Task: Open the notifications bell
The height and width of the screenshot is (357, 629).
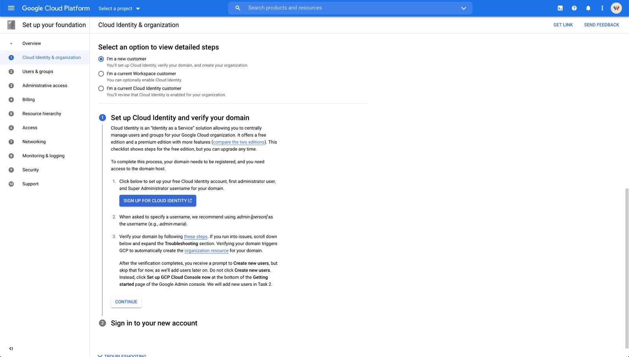Action: 588,8
